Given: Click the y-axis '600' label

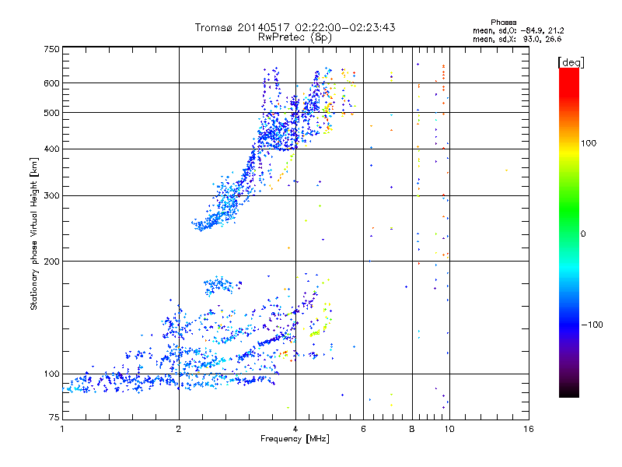Looking at the screenshot, I should tap(51, 83).
